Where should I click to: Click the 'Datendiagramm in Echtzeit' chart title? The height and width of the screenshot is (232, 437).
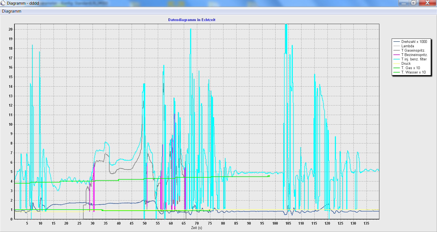click(192, 20)
